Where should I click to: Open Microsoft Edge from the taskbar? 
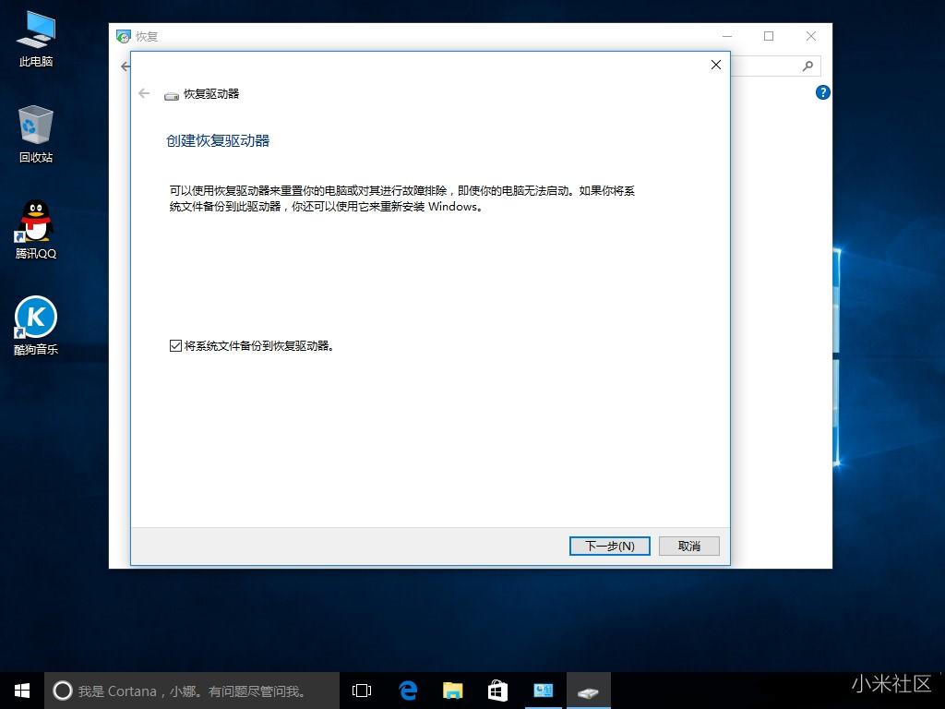coord(406,690)
